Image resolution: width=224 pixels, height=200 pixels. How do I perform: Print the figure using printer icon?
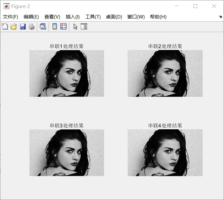(x=32, y=27)
